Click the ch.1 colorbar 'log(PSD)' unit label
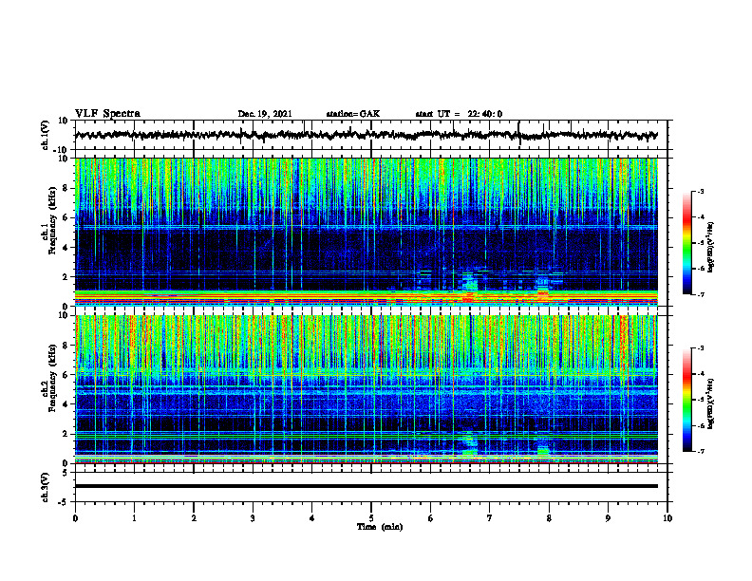This screenshot has width=752, height=581. [x=711, y=247]
